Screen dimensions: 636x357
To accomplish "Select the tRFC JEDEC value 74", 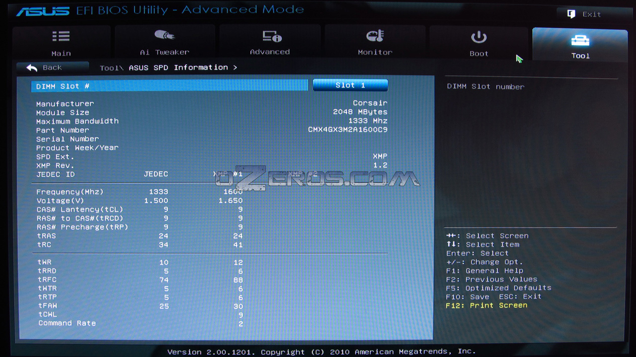I will [163, 280].
